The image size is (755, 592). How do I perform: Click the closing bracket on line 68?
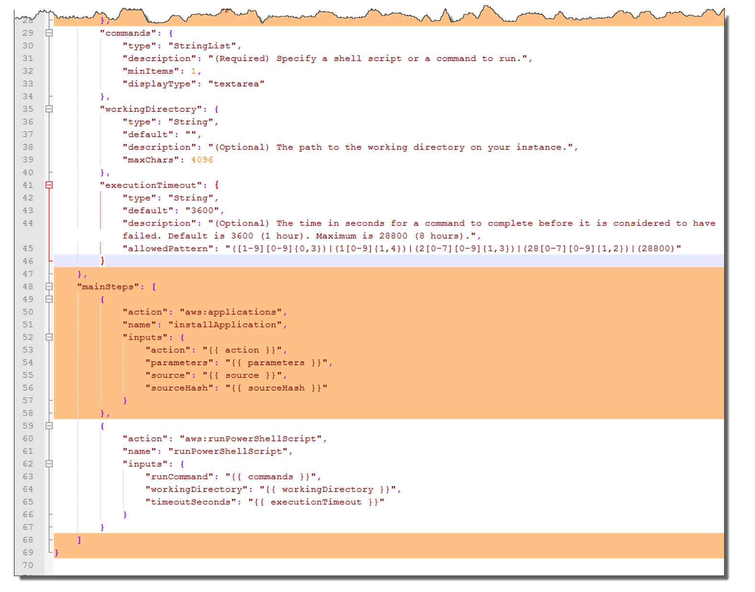[x=79, y=540]
